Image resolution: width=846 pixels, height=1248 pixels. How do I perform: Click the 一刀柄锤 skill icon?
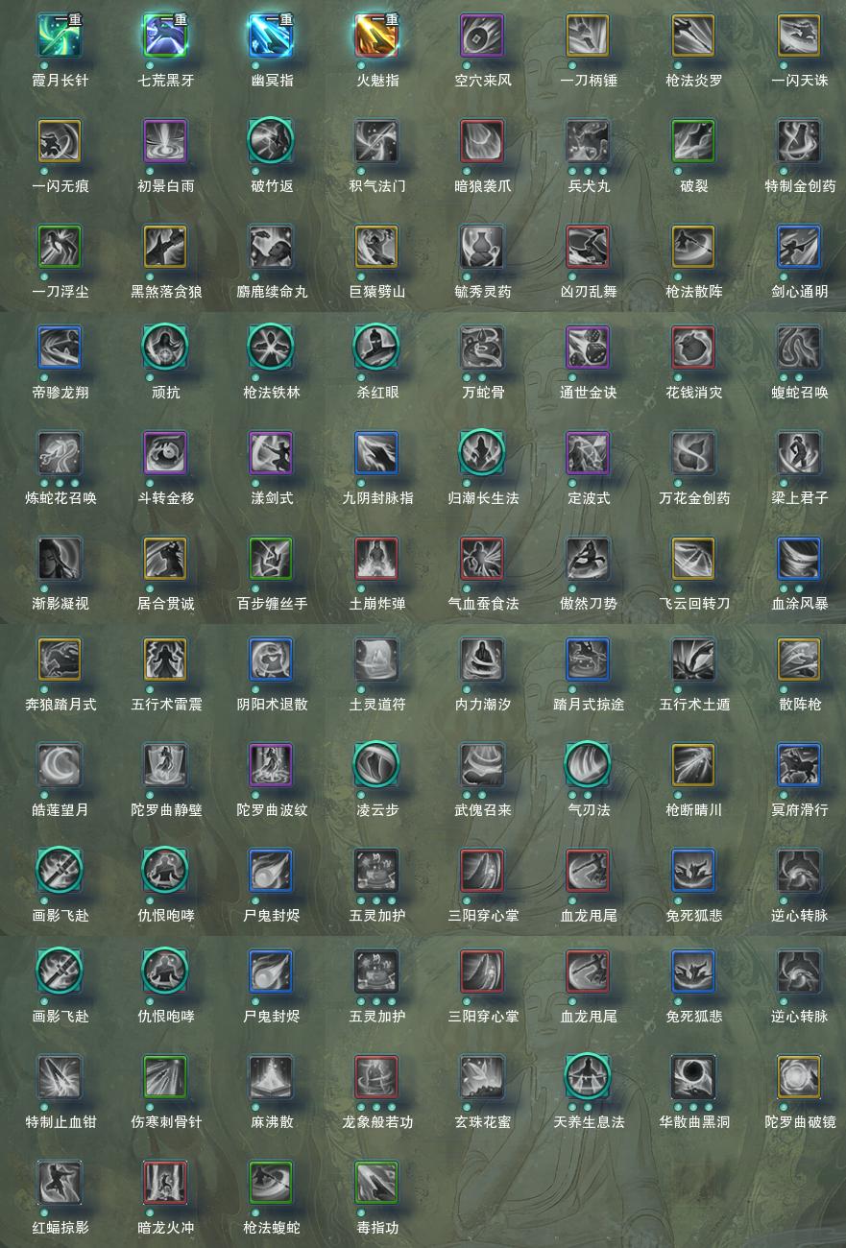point(588,36)
